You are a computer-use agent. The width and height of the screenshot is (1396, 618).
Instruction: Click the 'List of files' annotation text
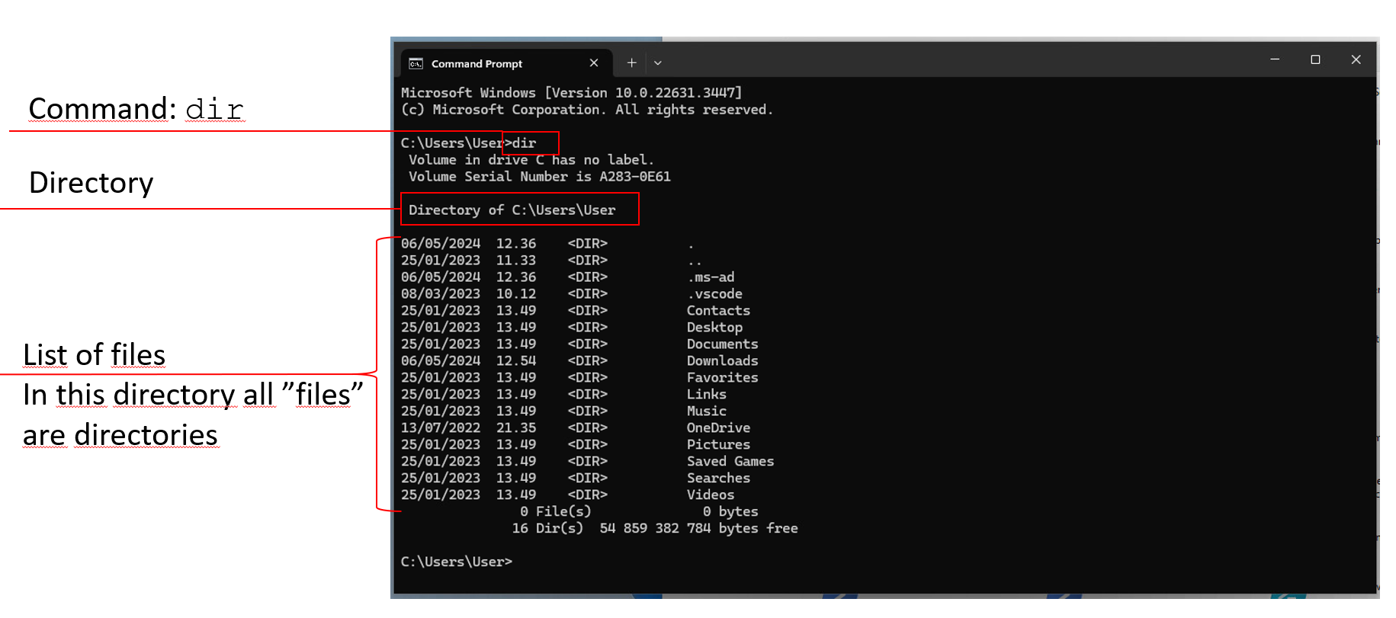[x=95, y=355]
